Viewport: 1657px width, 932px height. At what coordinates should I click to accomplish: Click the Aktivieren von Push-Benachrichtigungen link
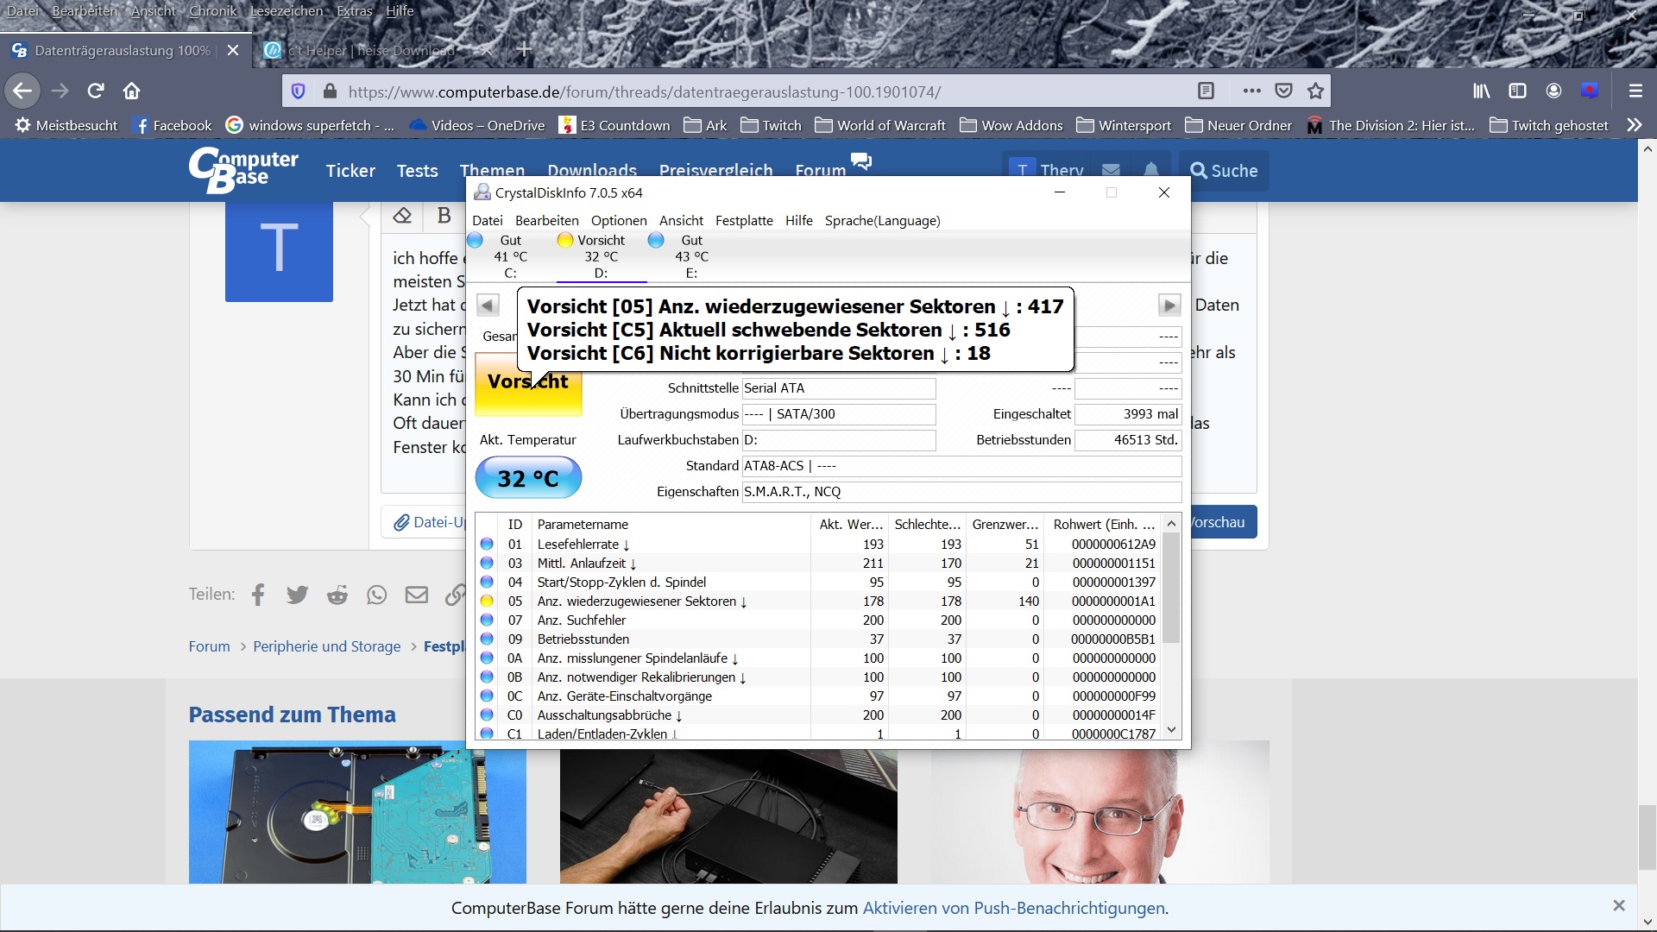pyautogui.click(x=1014, y=908)
